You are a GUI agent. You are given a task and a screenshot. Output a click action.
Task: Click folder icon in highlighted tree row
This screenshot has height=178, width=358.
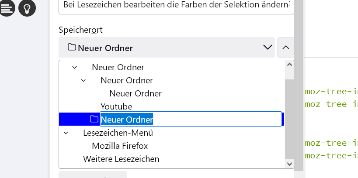click(94, 119)
